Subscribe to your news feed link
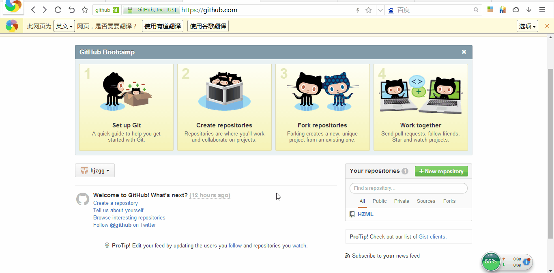This screenshot has width=554, height=273. pyautogui.click(x=382, y=256)
